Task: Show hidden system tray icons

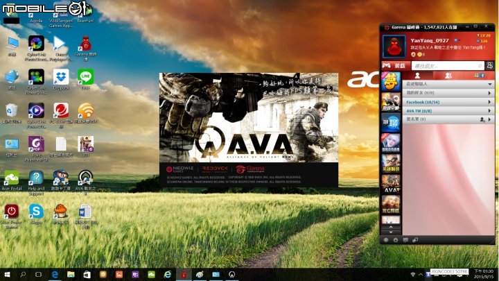Action: click(421, 274)
